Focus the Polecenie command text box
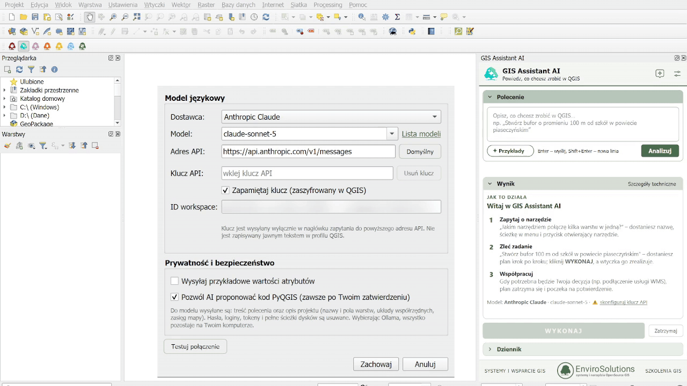This screenshot has width=687, height=386. tap(583, 124)
